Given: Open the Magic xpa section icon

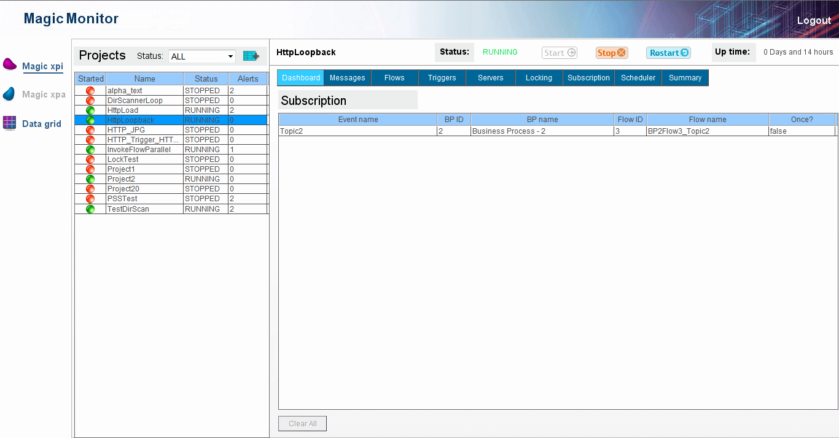Looking at the screenshot, I should click(x=9, y=94).
